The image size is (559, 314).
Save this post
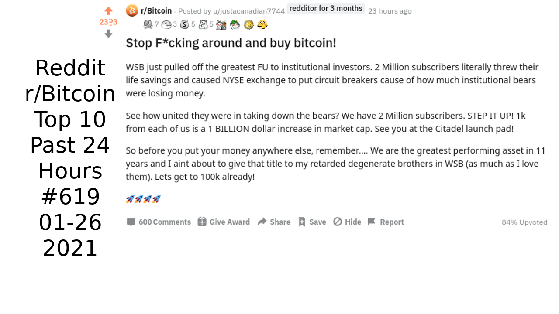312,222
